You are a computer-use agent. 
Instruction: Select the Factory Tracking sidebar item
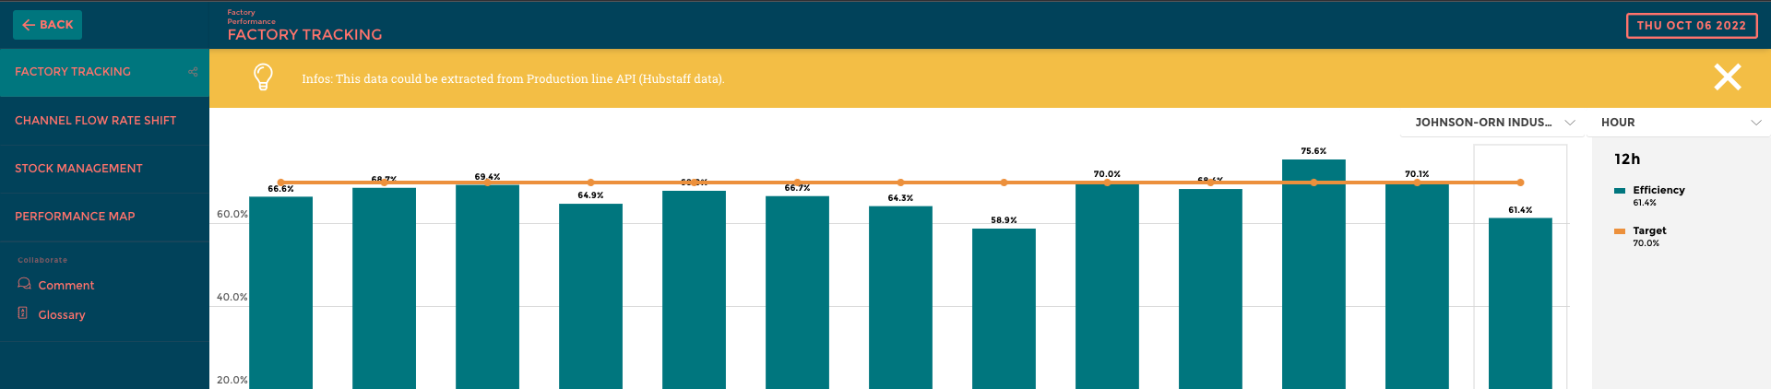73,72
